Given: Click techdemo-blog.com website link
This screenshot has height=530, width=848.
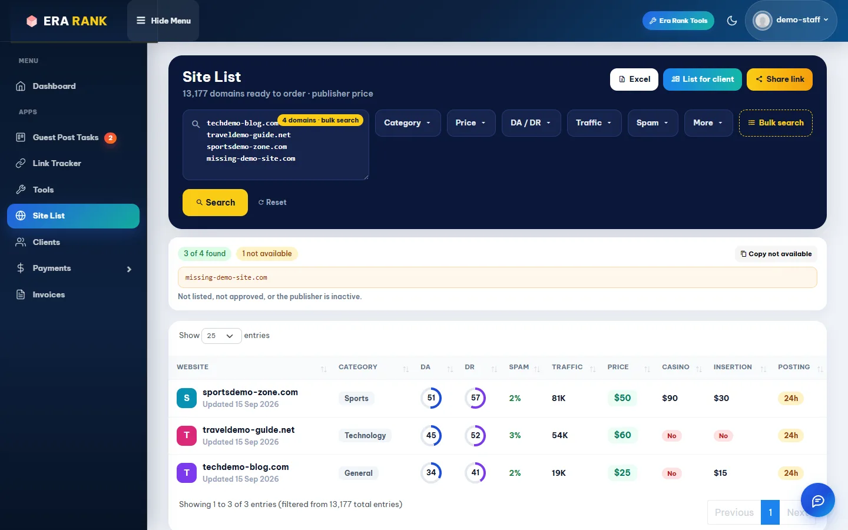Looking at the screenshot, I should pyautogui.click(x=246, y=467).
